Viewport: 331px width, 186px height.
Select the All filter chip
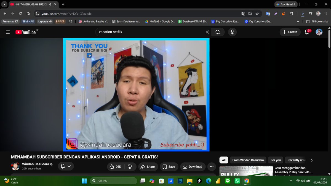[x=224, y=160]
